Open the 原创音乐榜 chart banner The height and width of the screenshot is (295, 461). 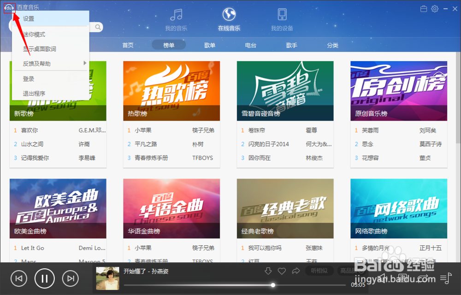399,91
